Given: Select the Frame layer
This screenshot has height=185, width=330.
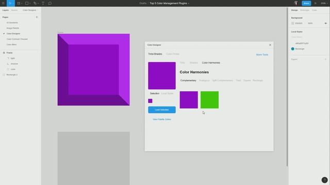Looking at the screenshot, I should coord(9,52).
